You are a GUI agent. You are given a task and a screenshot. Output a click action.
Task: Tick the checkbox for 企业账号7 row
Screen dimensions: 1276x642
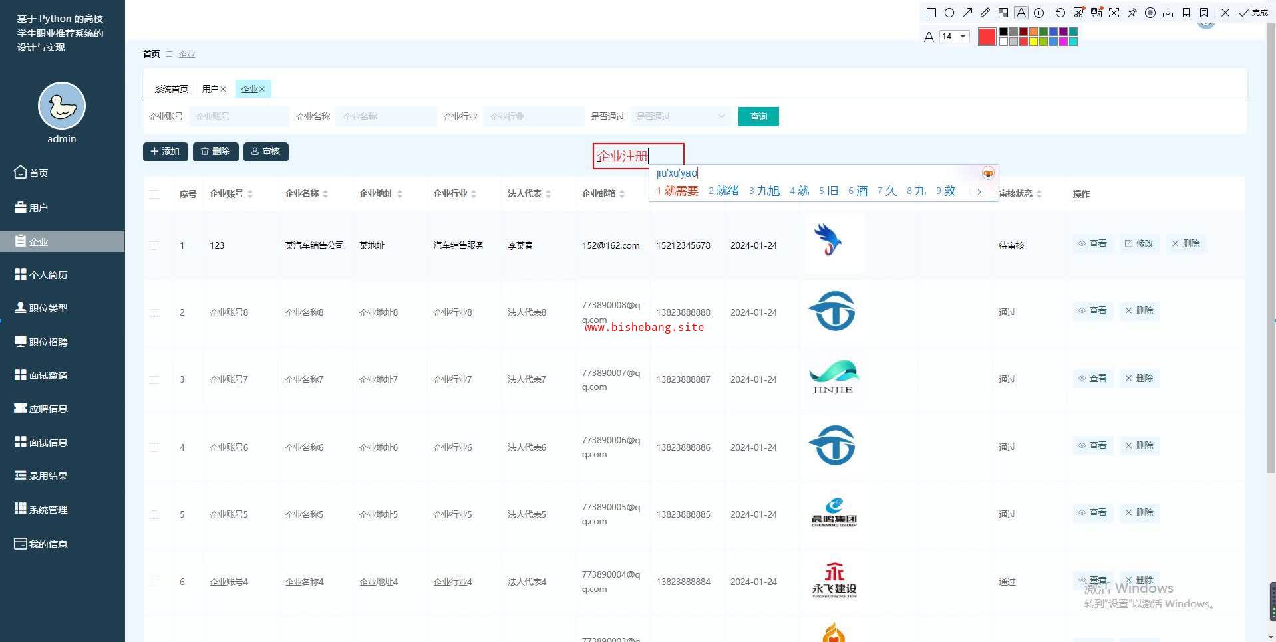pyautogui.click(x=154, y=380)
